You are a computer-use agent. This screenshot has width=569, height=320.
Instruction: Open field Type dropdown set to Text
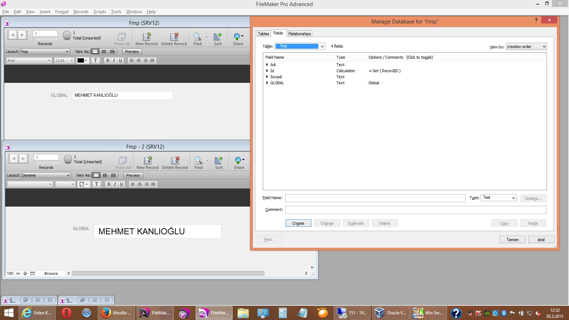pyautogui.click(x=499, y=198)
